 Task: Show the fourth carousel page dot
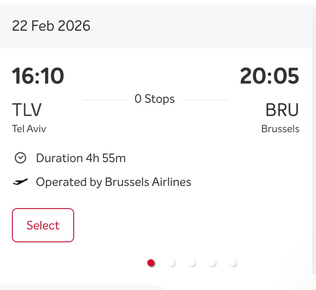[212, 263]
